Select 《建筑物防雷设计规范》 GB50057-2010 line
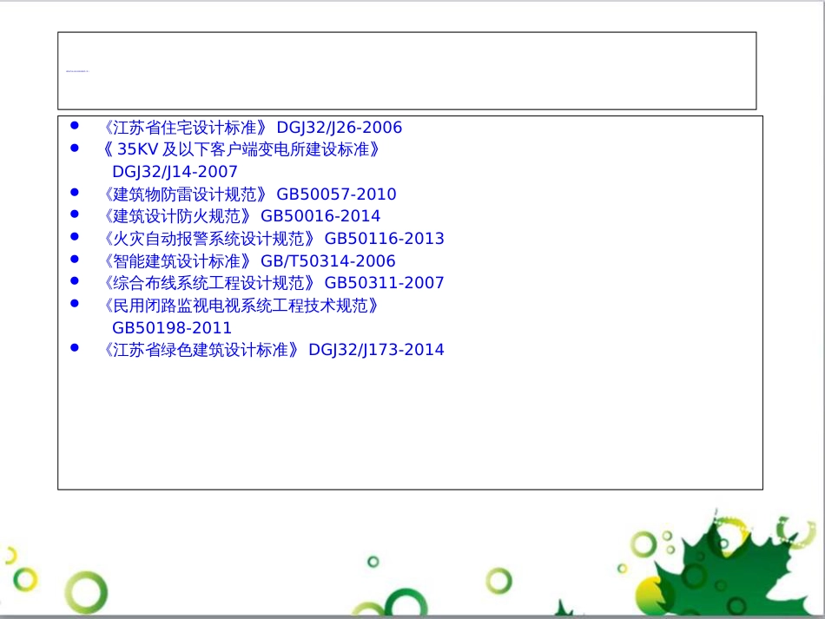Image resolution: width=825 pixels, height=619 pixels. 249,194
